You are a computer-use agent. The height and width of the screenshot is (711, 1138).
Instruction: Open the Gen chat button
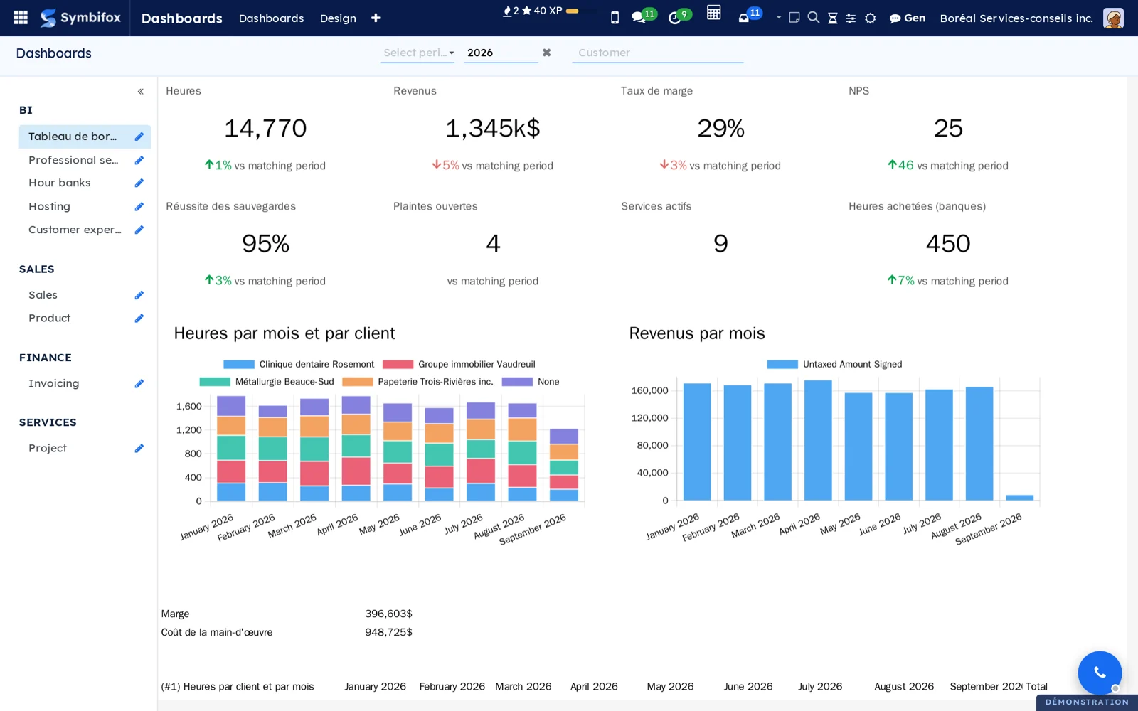(908, 18)
